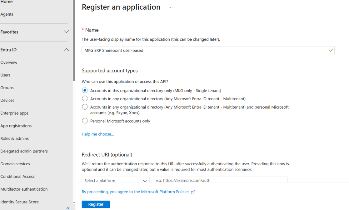Open App registrations in sidebar
The image size is (349, 210).
click(16, 126)
